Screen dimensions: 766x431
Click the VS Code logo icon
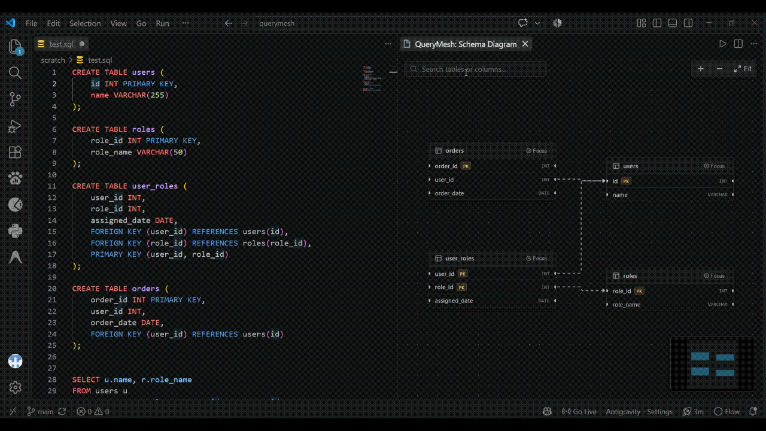click(x=10, y=23)
